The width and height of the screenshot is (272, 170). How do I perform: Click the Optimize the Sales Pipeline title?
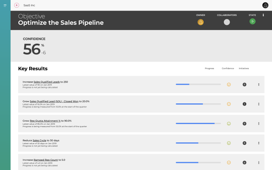click(61, 23)
